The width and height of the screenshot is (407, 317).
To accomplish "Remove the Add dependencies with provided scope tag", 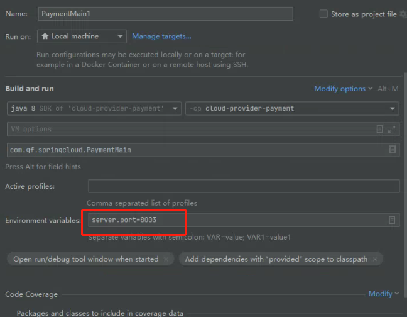I will tap(375, 259).
